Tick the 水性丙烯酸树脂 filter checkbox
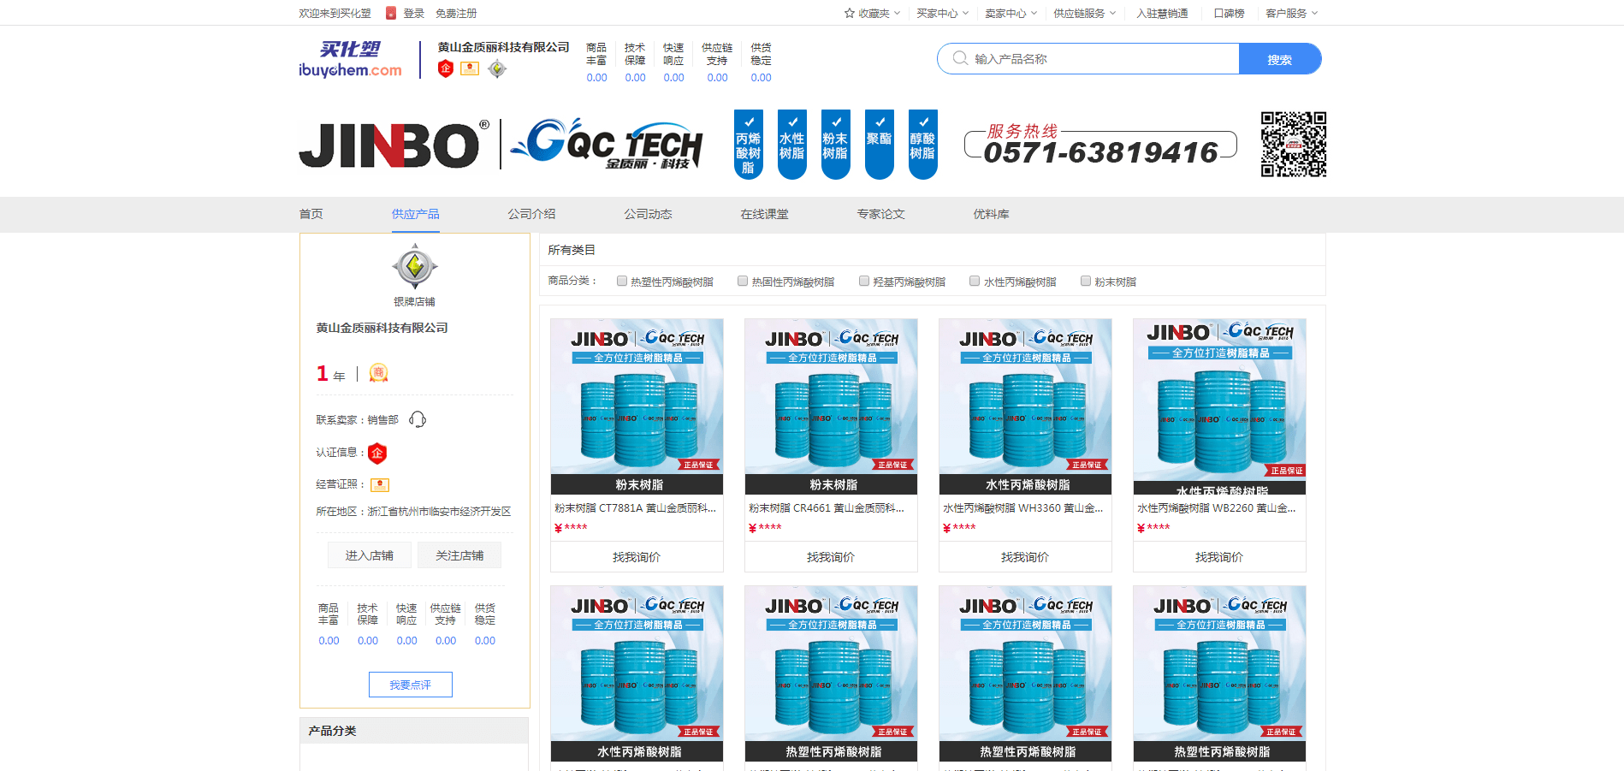1624x771 pixels. pos(975,281)
